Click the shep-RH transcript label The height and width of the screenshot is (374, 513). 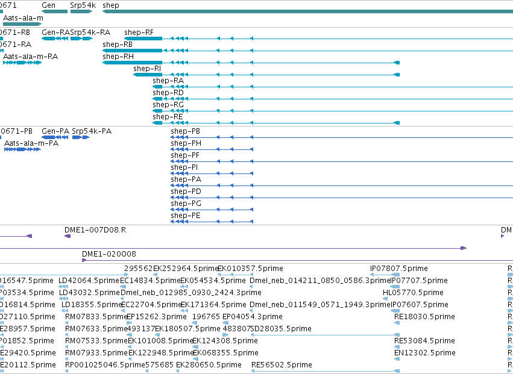click(x=118, y=57)
